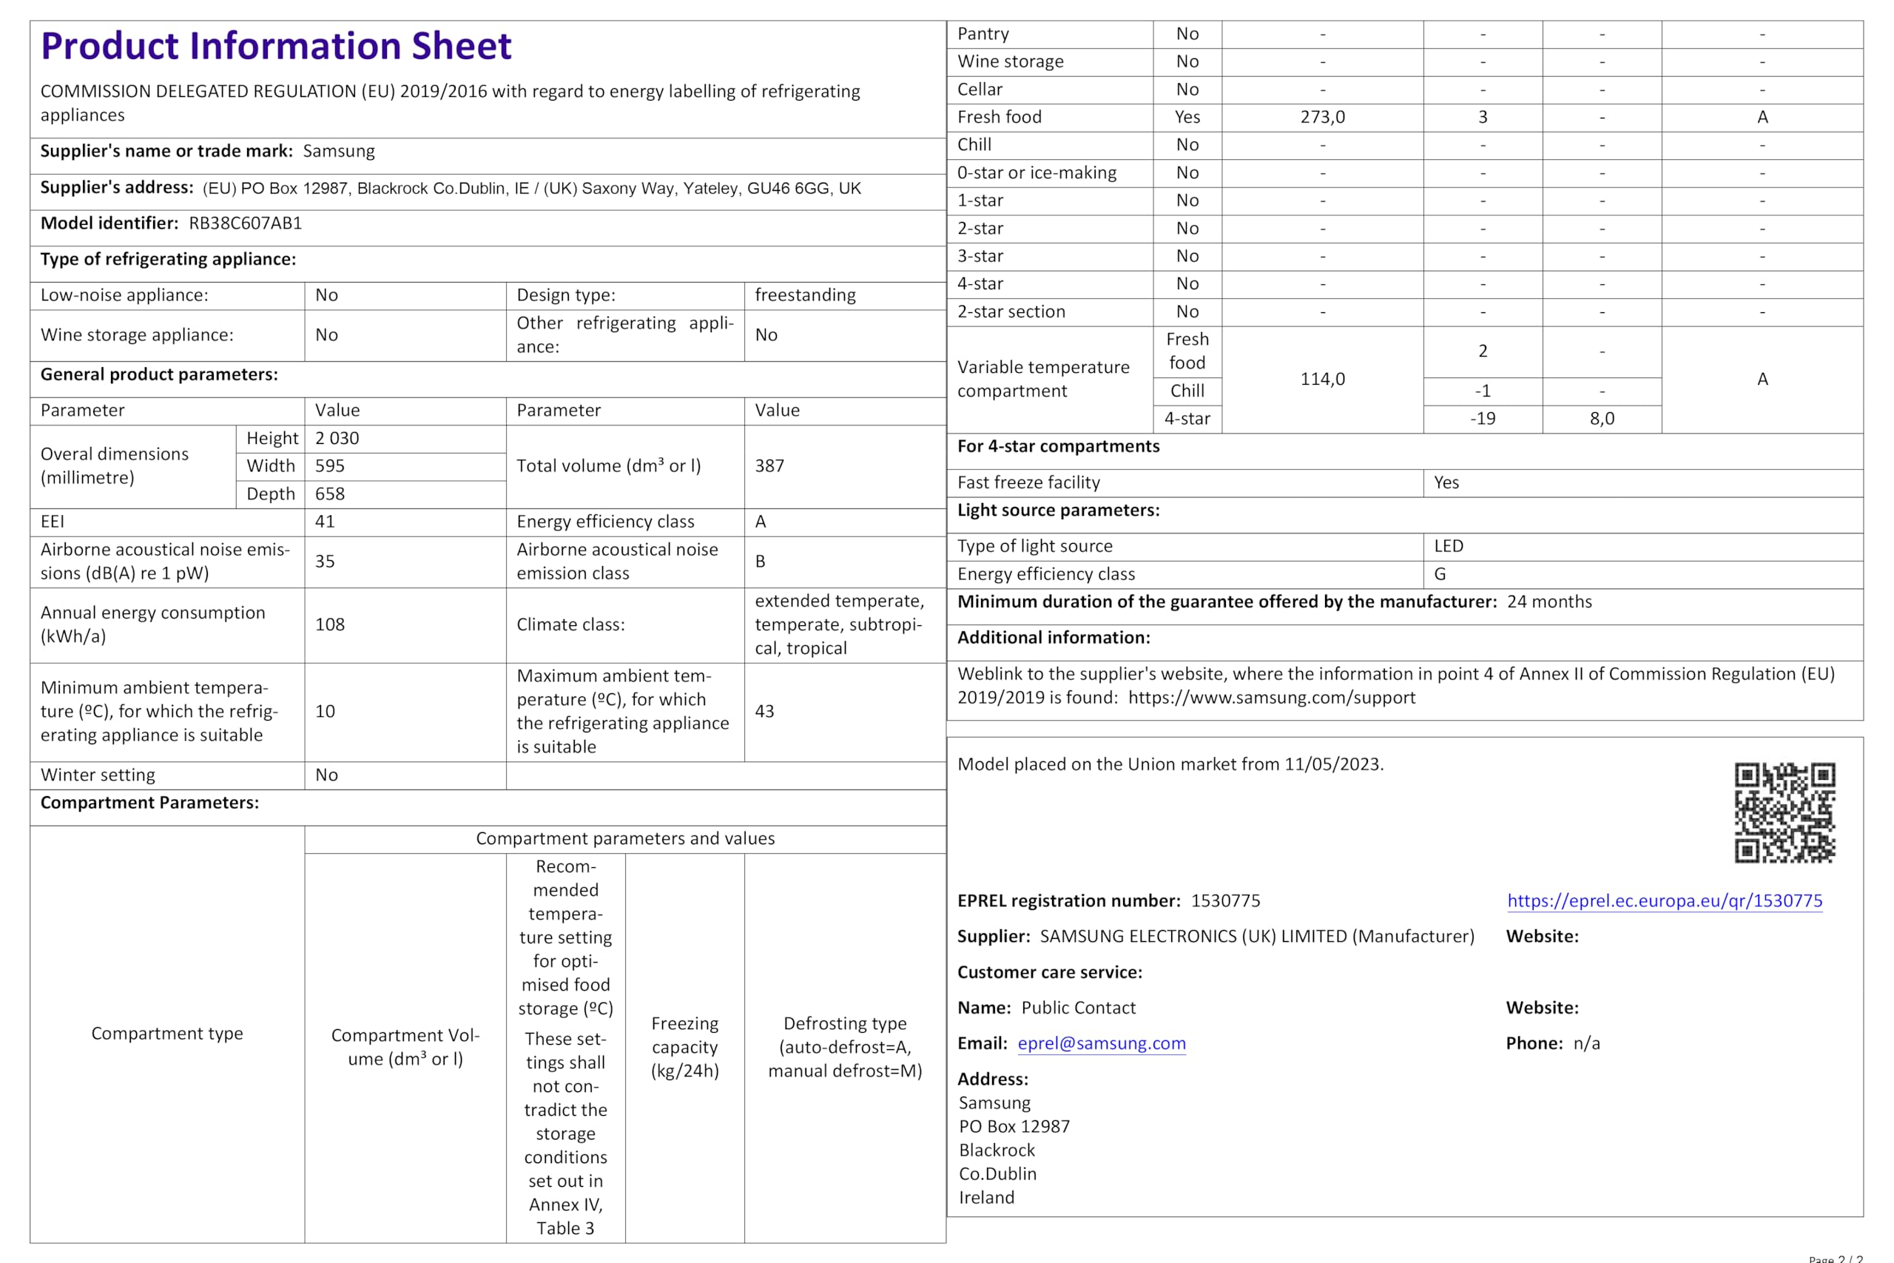Click the Compartment Parameters heading
This screenshot has width=1894, height=1263.
[149, 802]
